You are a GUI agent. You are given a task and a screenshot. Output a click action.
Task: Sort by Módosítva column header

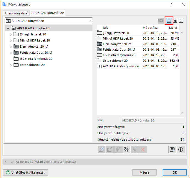pyautogui.click(x=155, y=28)
